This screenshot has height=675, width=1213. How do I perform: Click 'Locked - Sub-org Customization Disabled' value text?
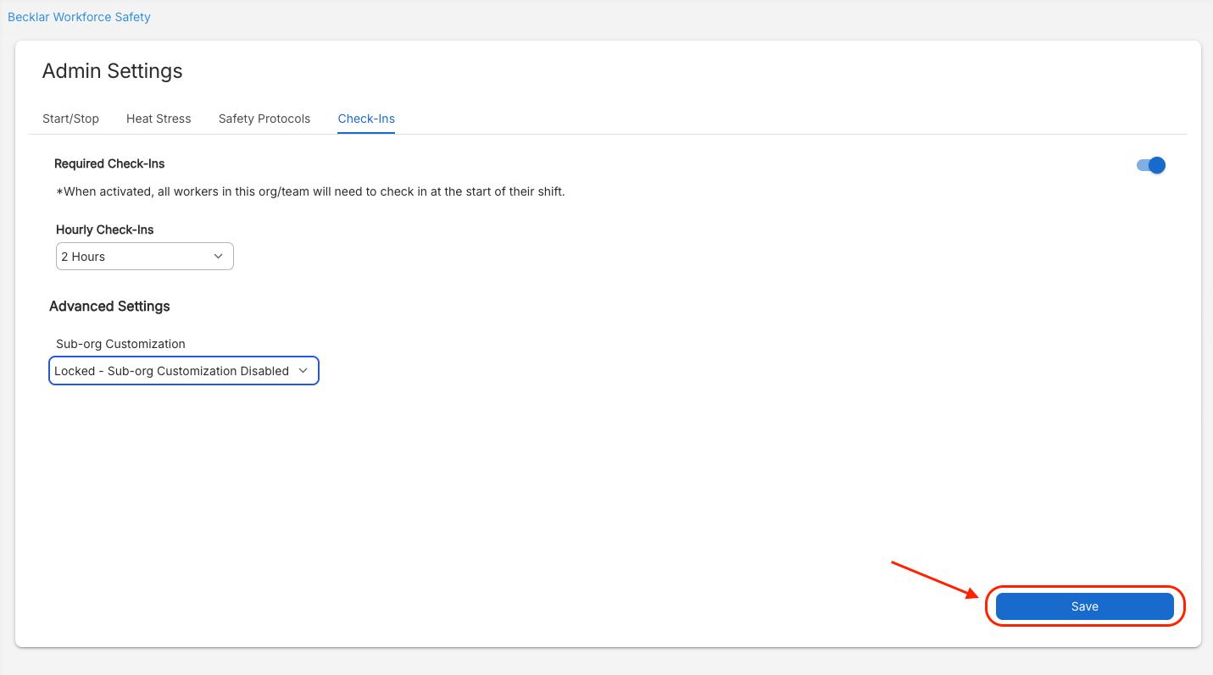[171, 371]
